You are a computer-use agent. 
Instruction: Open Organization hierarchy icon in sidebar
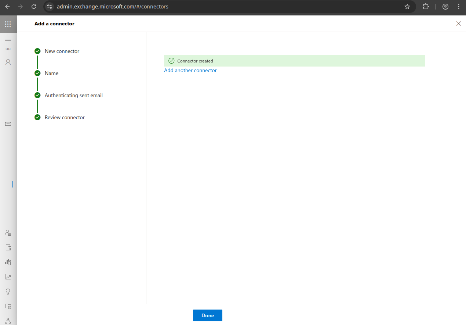coord(8,321)
